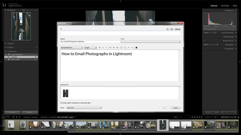Apply underline formatting in email toolbar
241x135 pixels.
point(103,47)
